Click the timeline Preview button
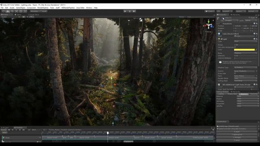 pos(4,130)
